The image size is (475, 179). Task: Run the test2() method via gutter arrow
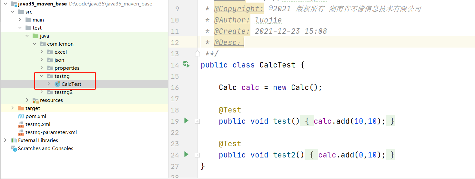(186, 155)
